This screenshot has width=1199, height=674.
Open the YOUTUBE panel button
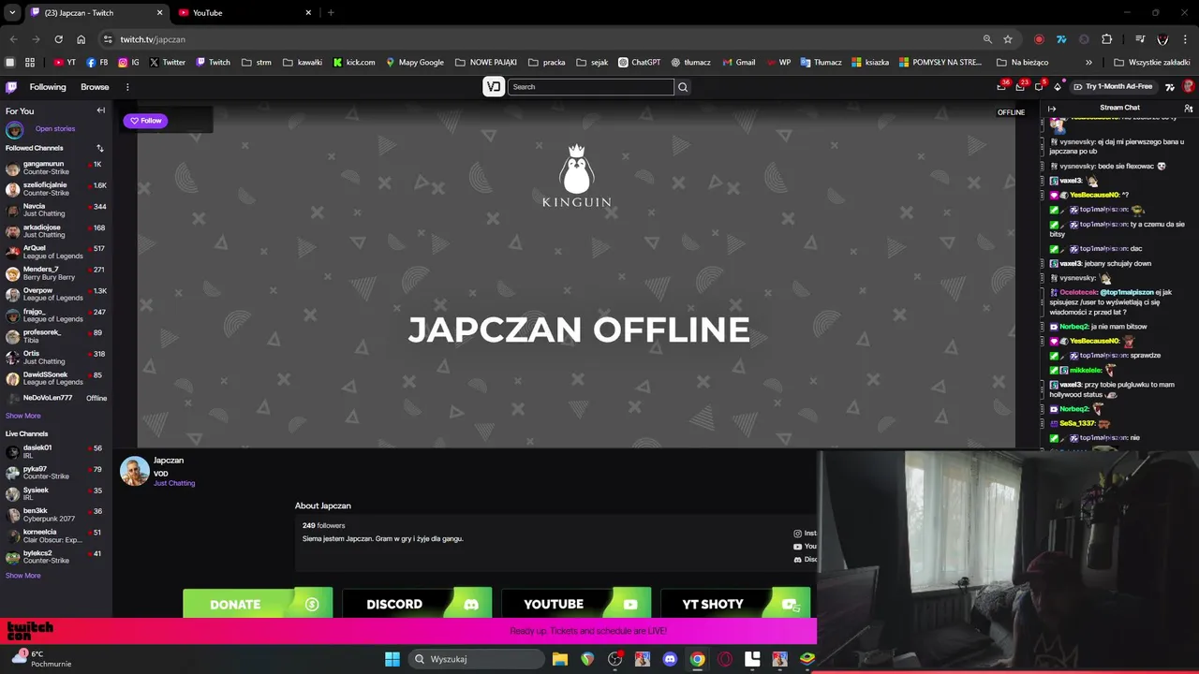[x=576, y=604]
